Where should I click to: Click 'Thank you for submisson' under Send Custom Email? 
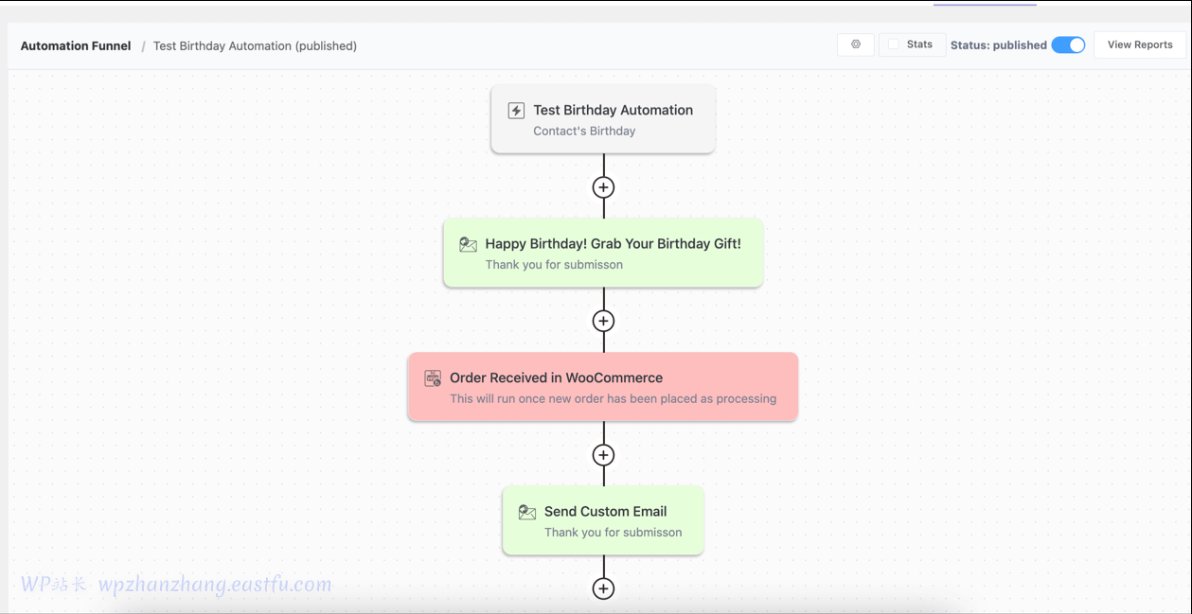613,533
